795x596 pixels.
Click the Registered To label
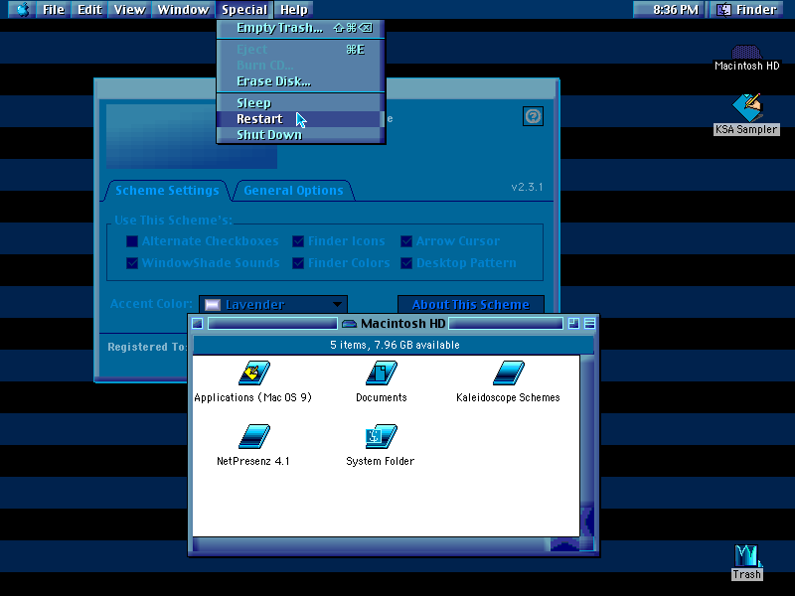pyautogui.click(x=146, y=347)
